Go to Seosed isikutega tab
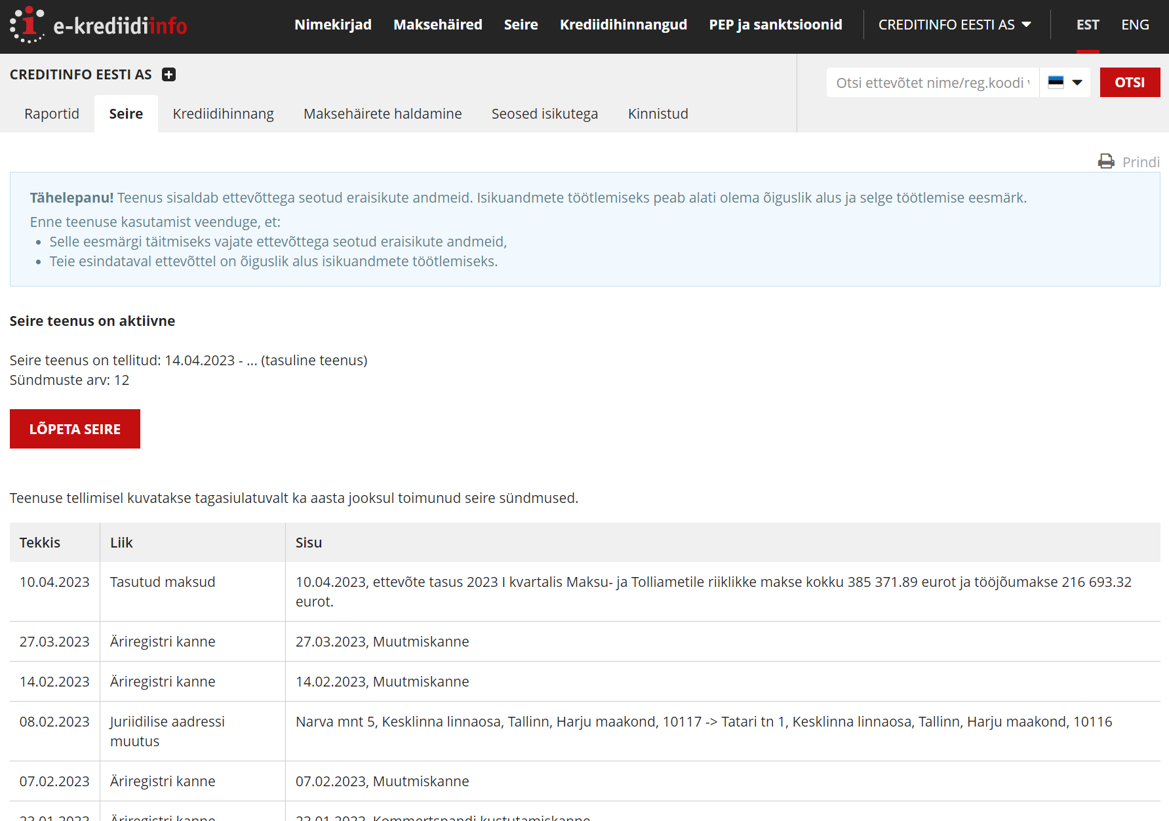Viewport: 1169px width, 821px height. click(x=544, y=114)
